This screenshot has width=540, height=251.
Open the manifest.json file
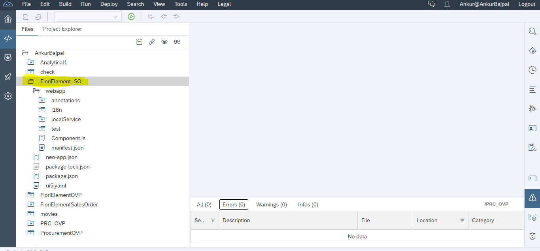click(x=67, y=148)
